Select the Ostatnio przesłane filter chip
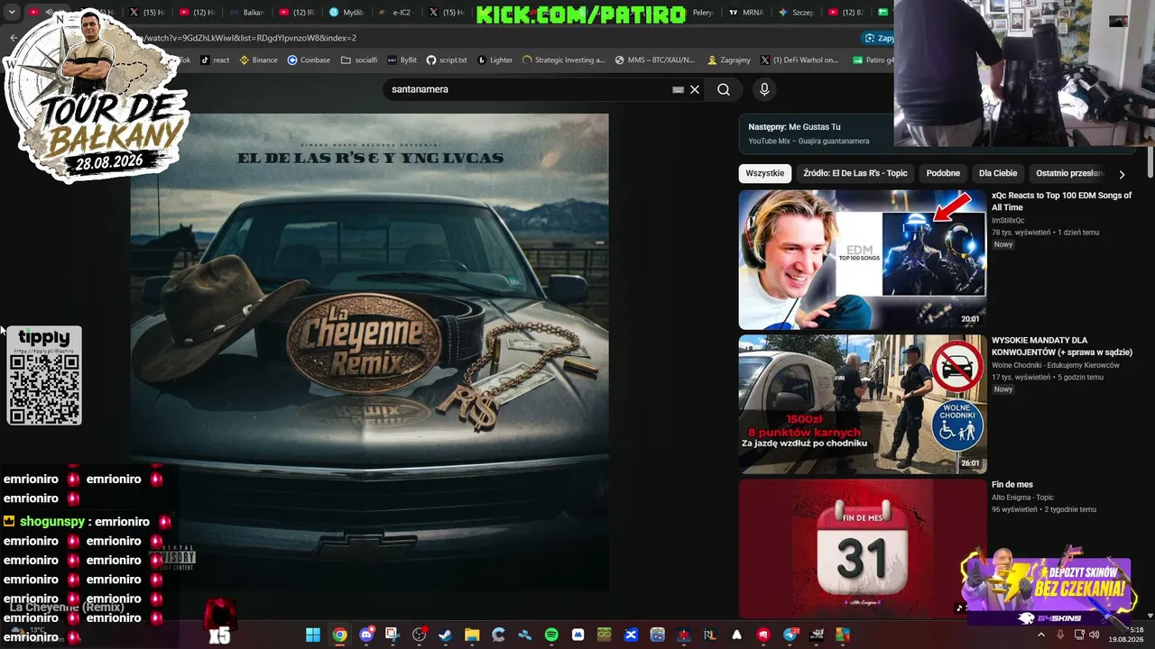Screen dimensions: 1155x649 tap(1070, 173)
